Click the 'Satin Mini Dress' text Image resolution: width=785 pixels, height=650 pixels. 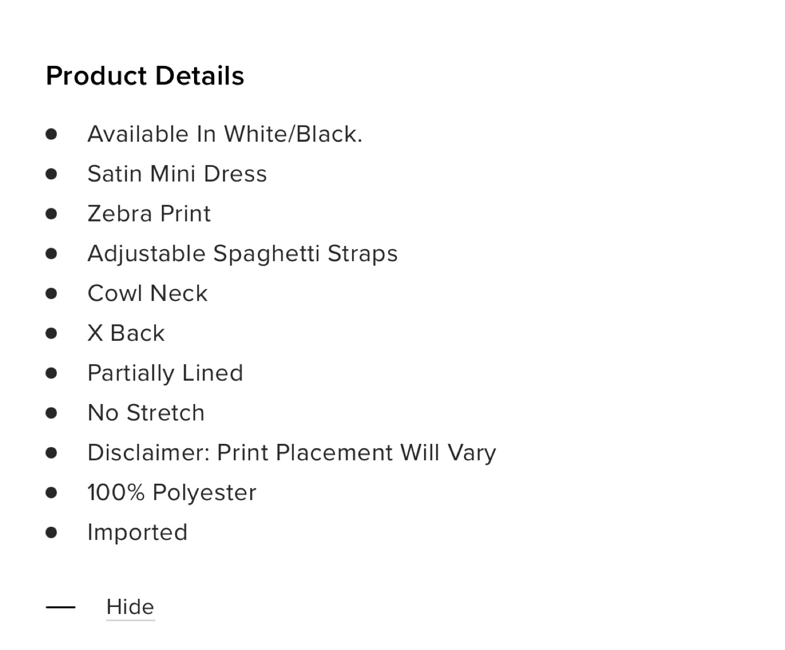click(177, 174)
